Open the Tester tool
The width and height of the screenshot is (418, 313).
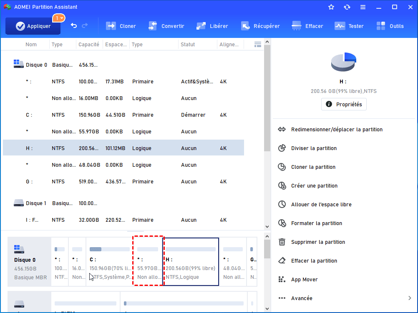click(x=340, y=26)
